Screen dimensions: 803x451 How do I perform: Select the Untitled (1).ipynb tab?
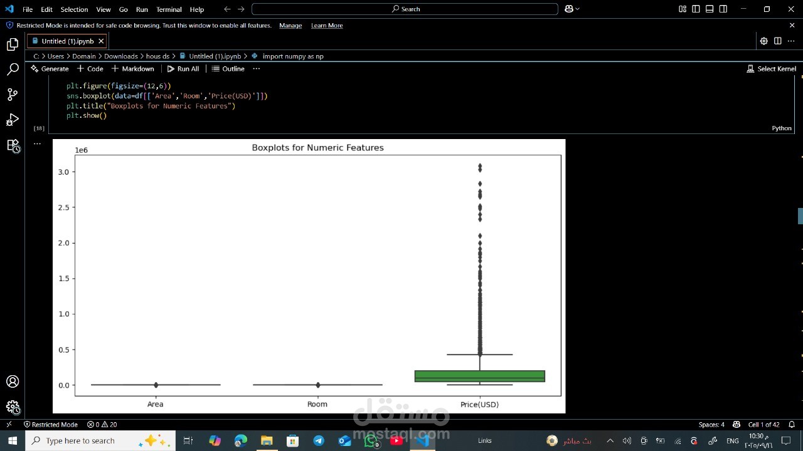point(67,41)
